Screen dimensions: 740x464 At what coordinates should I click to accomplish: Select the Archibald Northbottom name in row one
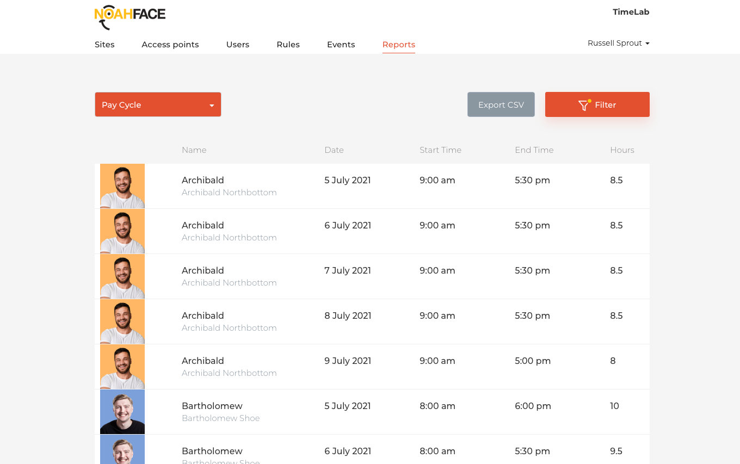pyautogui.click(x=229, y=193)
